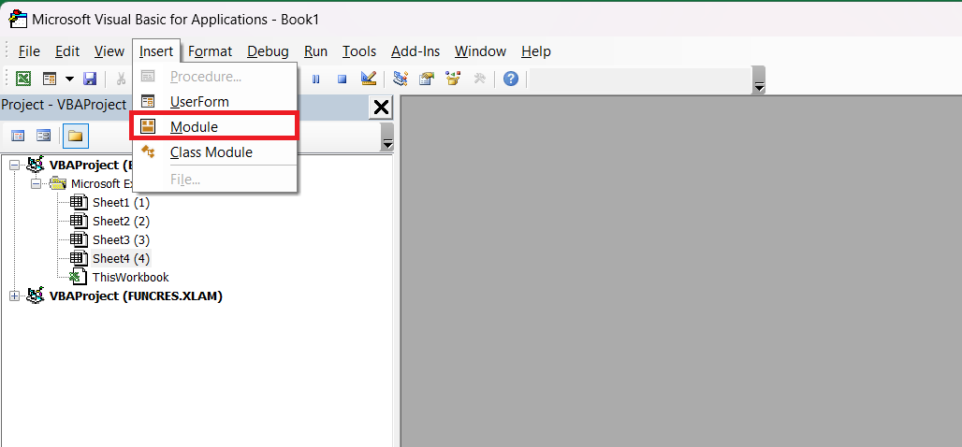962x447 pixels.
Task: Open Object Browser toolbar icon
Action: click(453, 79)
